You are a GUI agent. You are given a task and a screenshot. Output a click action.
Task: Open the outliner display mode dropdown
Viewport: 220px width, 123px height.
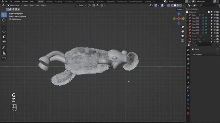[195, 5]
